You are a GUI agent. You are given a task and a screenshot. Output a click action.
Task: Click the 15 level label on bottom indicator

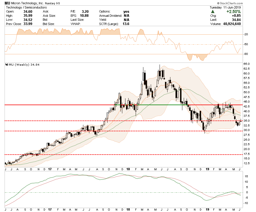(x=246, y=176)
